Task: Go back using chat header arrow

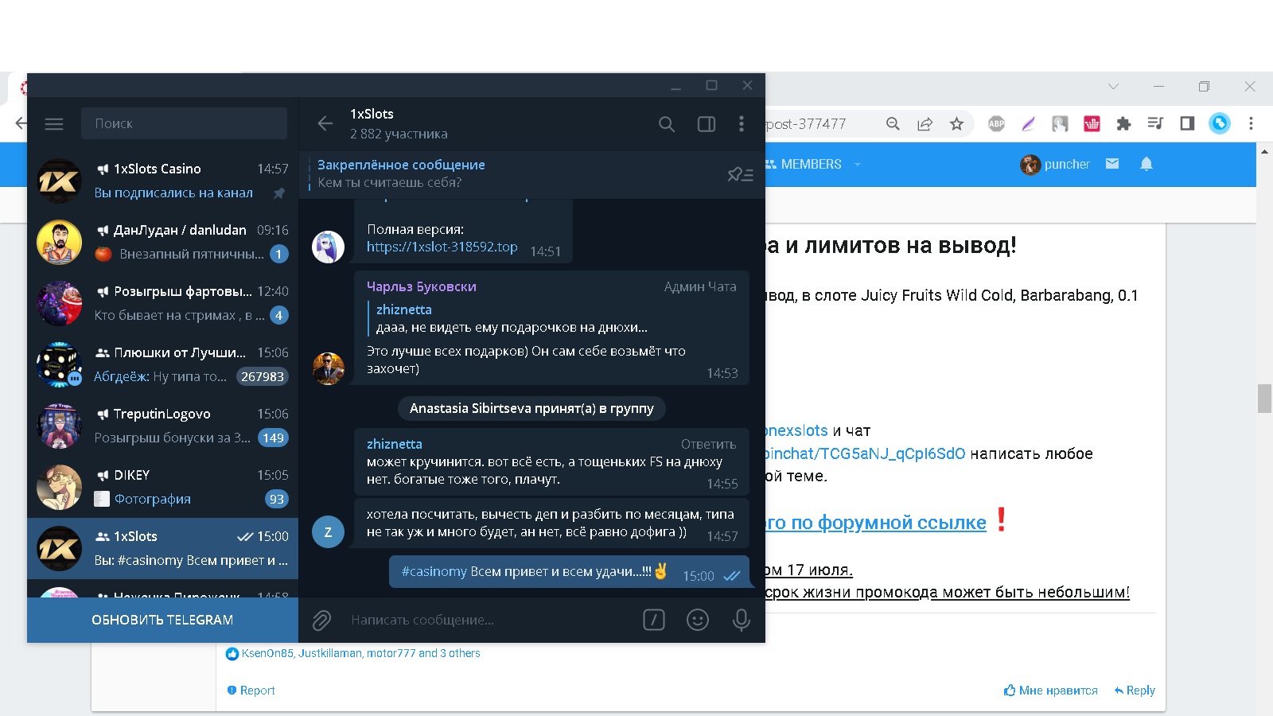Action: 325,123
